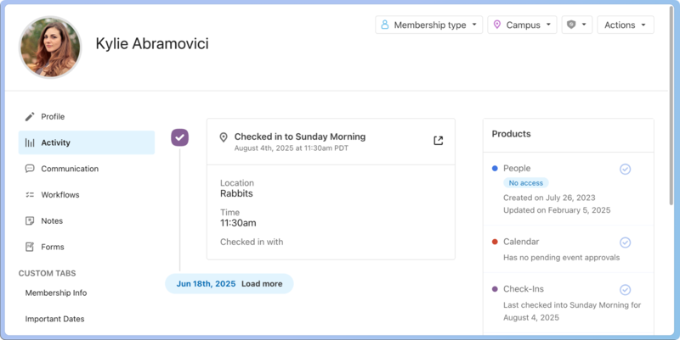Expand the Campus dropdown

pos(523,25)
